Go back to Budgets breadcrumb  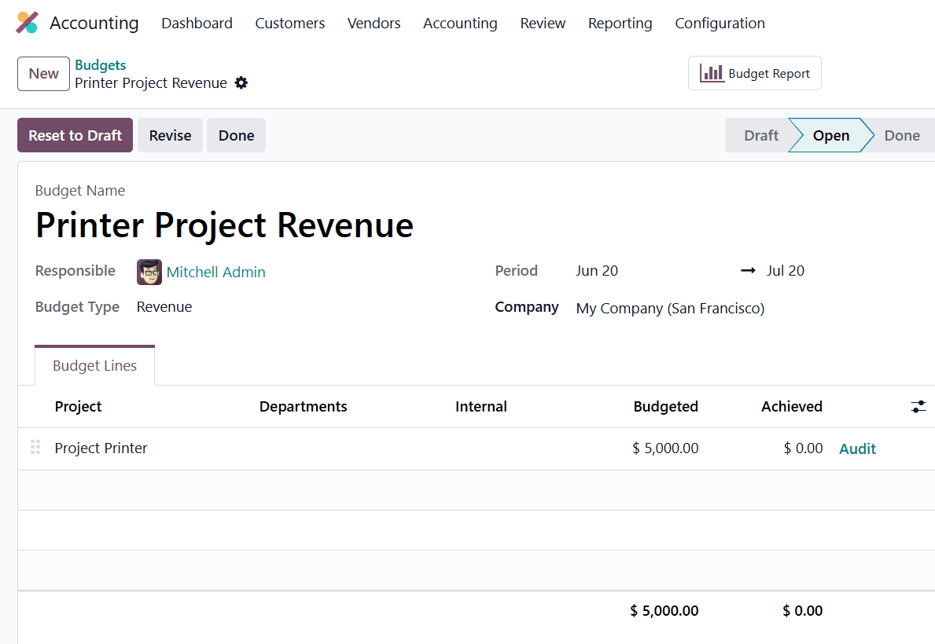[x=100, y=65]
